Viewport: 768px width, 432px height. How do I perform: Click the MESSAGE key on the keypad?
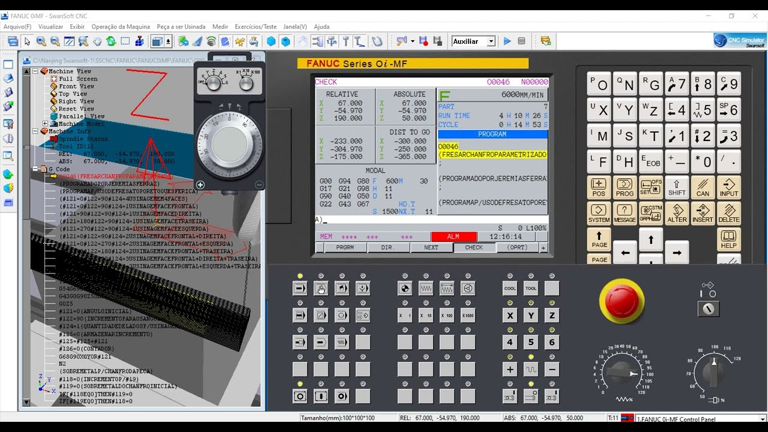pos(625,214)
